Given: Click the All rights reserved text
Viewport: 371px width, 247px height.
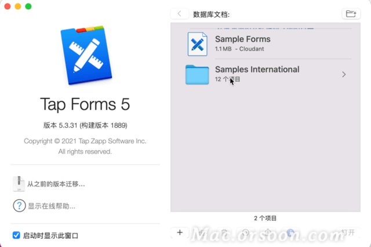Looking at the screenshot, I should pyautogui.click(x=85, y=151).
